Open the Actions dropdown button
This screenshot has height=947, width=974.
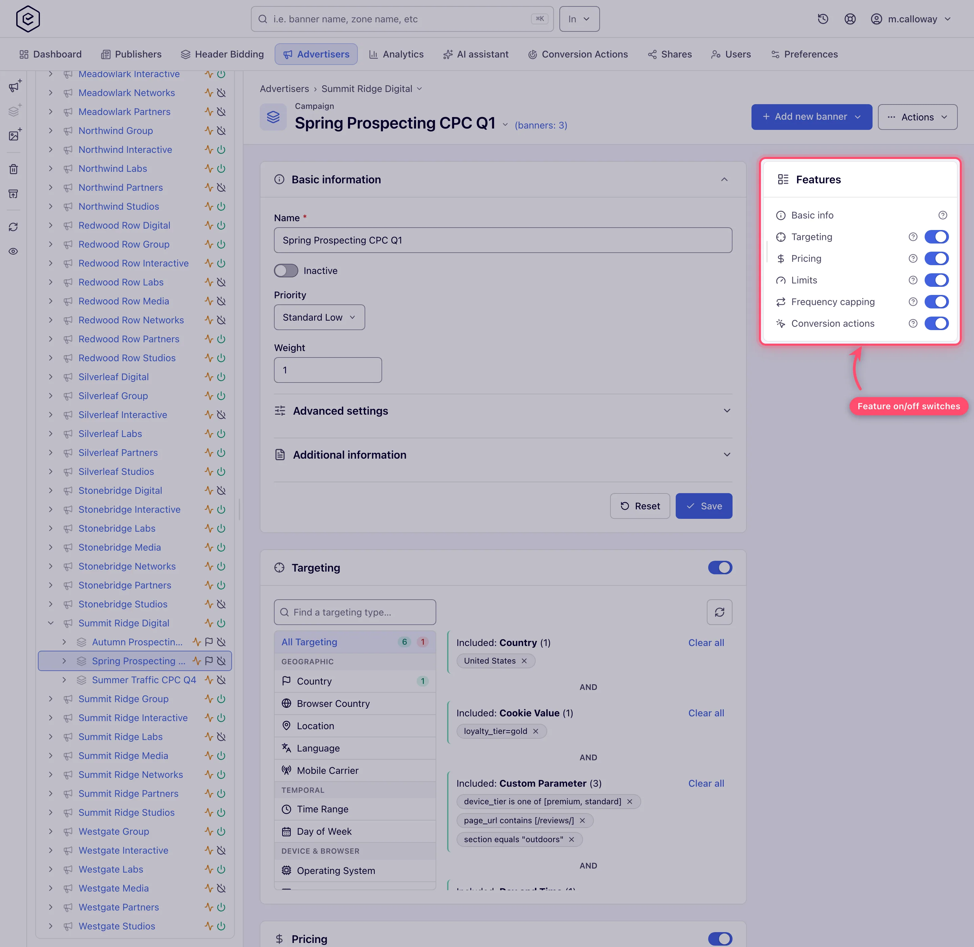[x=917, y=117]
